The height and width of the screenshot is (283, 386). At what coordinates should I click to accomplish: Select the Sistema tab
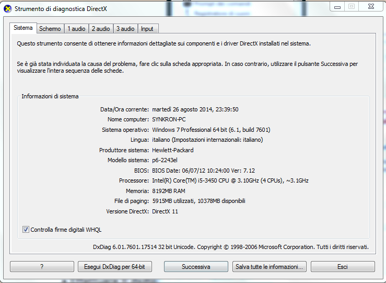[23, 28]
